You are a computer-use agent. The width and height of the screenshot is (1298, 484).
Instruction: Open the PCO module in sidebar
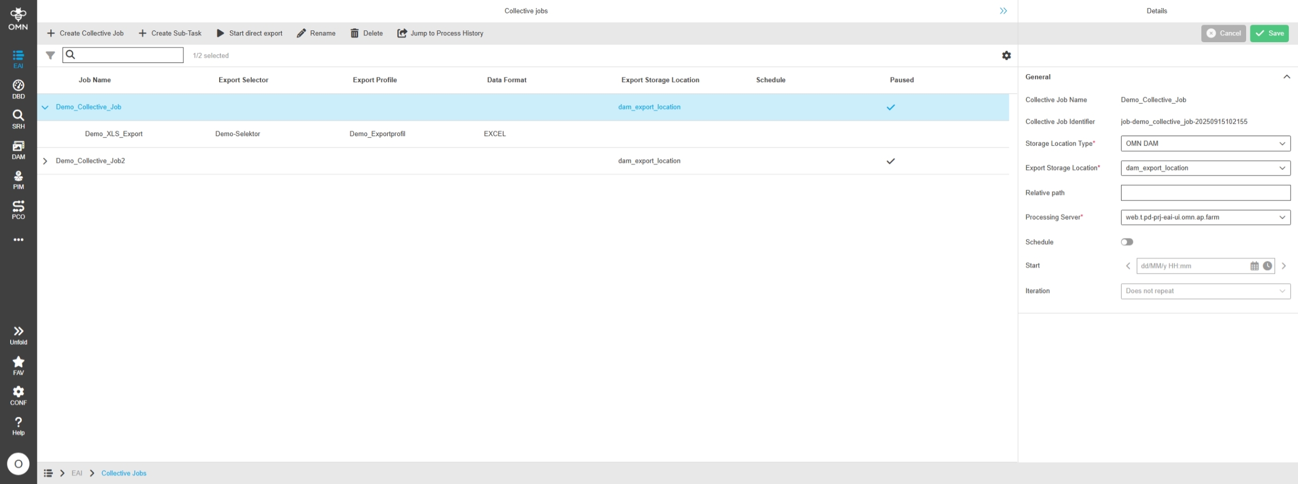(x=18, y=210)
